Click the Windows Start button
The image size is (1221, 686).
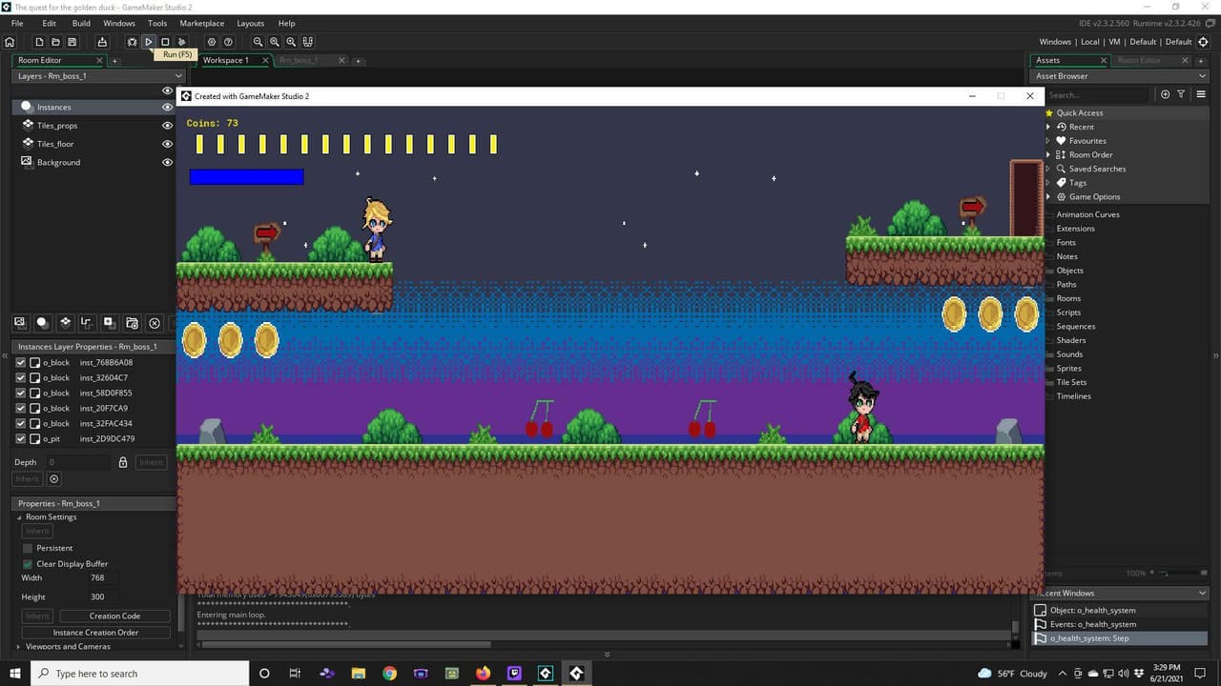(15, 674)
